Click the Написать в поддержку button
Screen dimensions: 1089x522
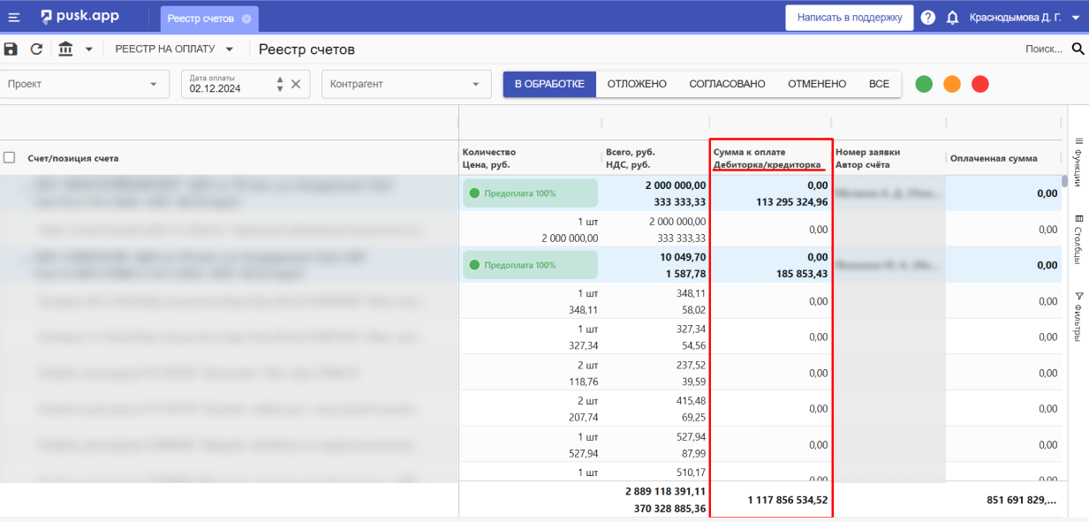click(849, 18)
